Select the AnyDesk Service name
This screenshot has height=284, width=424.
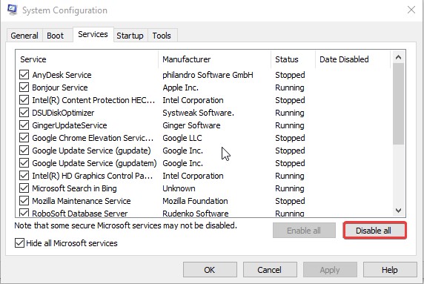(62, 75)
